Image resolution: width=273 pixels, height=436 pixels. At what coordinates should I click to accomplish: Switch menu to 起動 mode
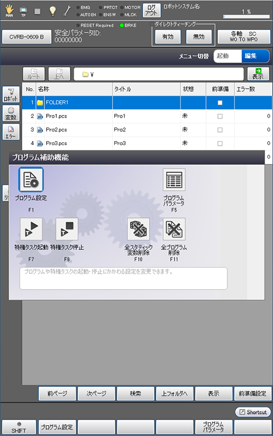(x=227, y=56)
